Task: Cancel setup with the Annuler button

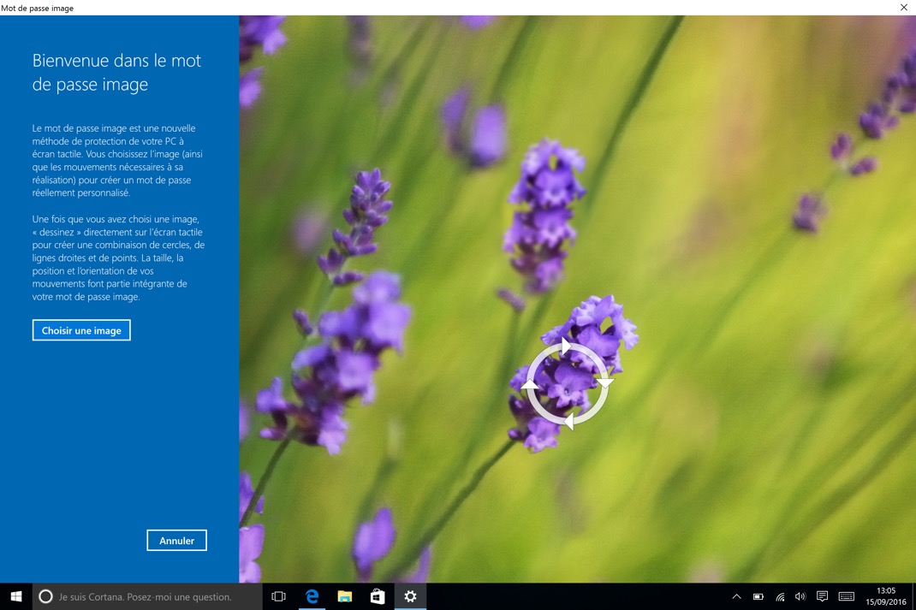Action: (176, 540)
